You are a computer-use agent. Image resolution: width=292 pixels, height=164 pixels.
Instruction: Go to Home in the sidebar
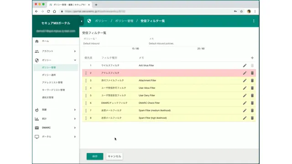(x=56, y=41)
